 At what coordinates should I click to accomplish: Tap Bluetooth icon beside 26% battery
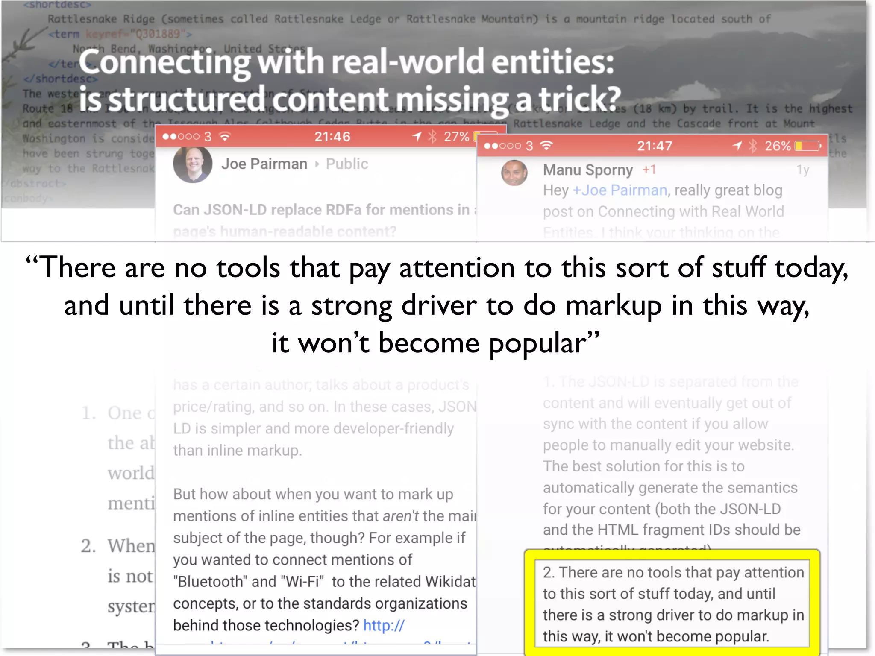753,146
